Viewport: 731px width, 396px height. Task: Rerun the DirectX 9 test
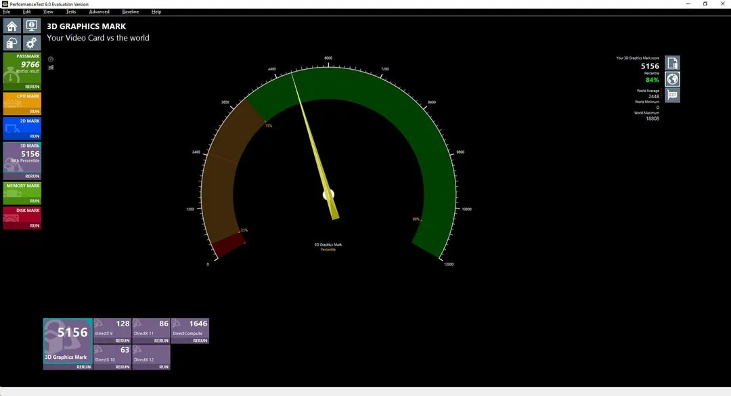click(x=122, y=340)
